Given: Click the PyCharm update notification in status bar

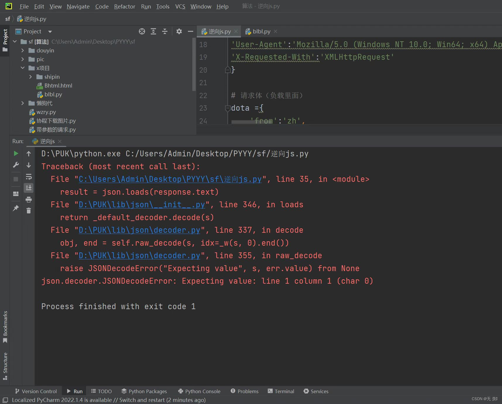Looking at the screenshot, I should tap(109, 400).
